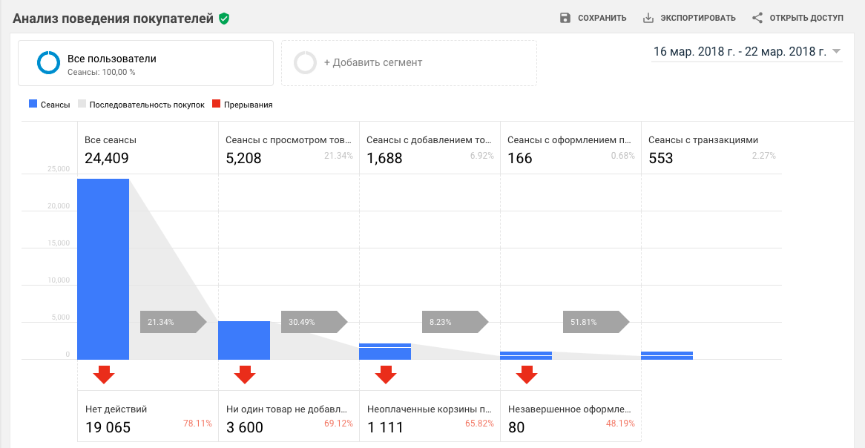
Task: Click the ОТКРЫТЬ ДОСТУП link
Action: point(806,18)
